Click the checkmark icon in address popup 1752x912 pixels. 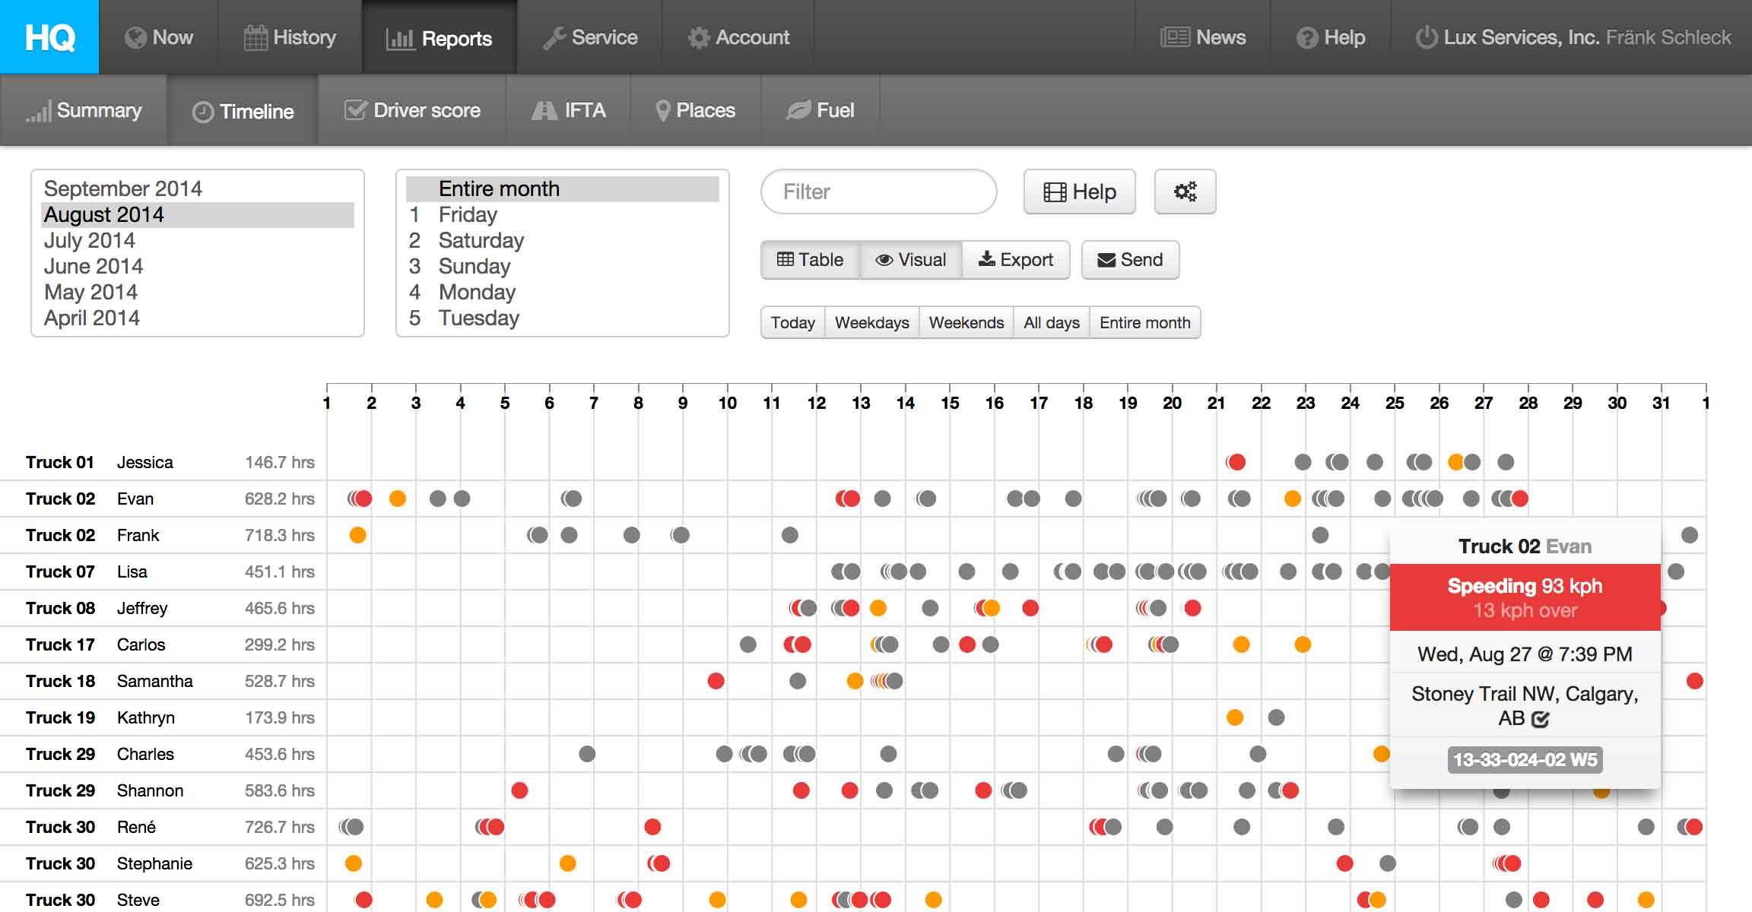1541,719
